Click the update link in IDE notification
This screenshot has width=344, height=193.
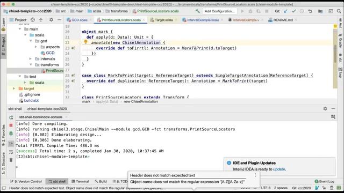point(279,169)
